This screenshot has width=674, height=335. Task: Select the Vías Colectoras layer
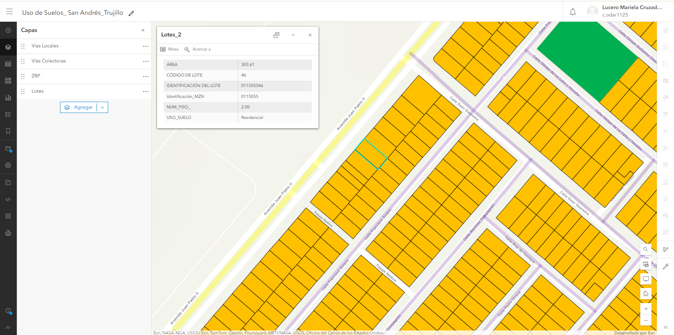48,61
